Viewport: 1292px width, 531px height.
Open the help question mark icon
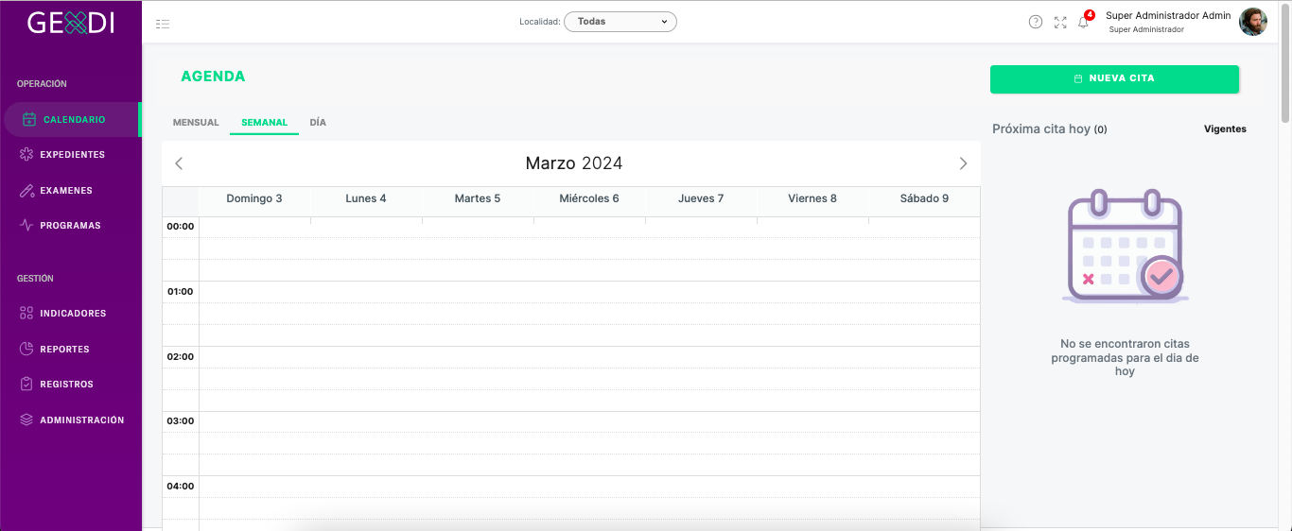[1036, 22]
